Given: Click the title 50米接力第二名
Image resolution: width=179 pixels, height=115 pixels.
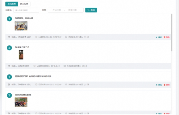Looking at the screenshot, I should click(x=22, y=47).
